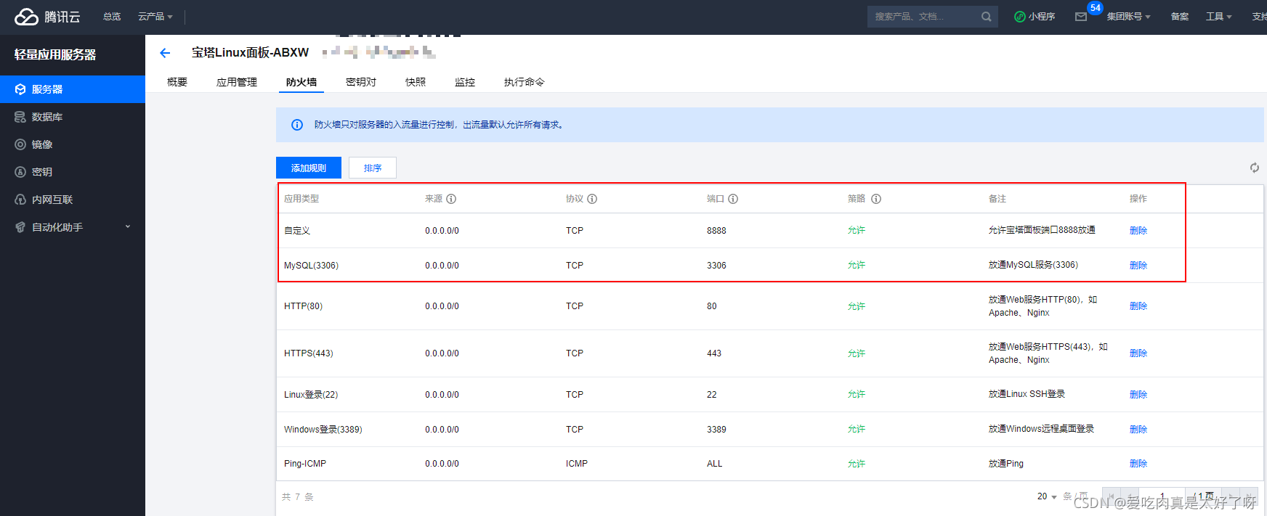The image size is (1267, 516).
Task: Open 镜像 in the sidebar
Action: tap(73, 144)
